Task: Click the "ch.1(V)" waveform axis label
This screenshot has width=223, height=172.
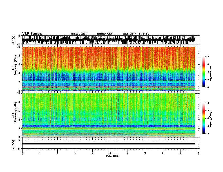Action: (13, 40)
